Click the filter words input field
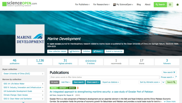This screenshot has width=182, height=103. point(104,77)
